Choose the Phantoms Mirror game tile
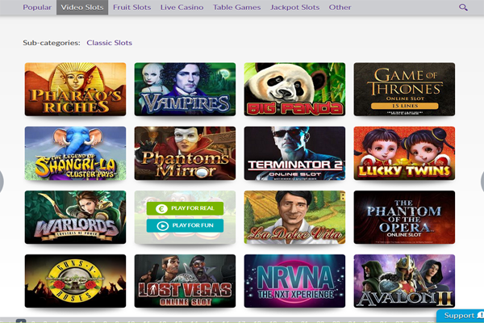 tap(185, 153)
